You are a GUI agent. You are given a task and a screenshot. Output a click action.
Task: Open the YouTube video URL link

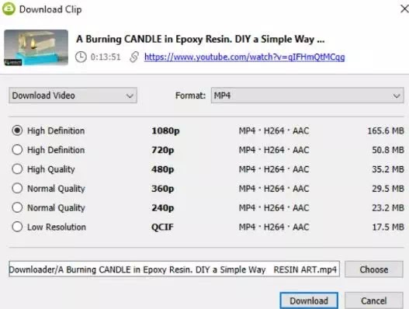coord(244,57)
